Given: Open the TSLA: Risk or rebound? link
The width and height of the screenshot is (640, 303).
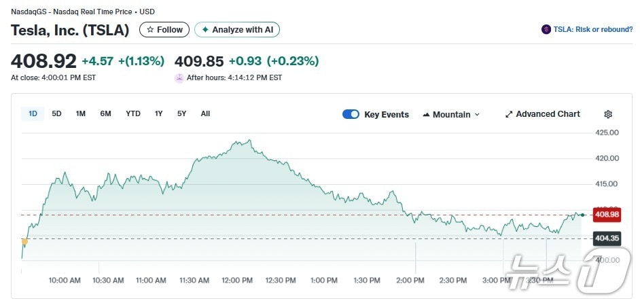Looking at the screenshot, I should [x=592, y=29].
